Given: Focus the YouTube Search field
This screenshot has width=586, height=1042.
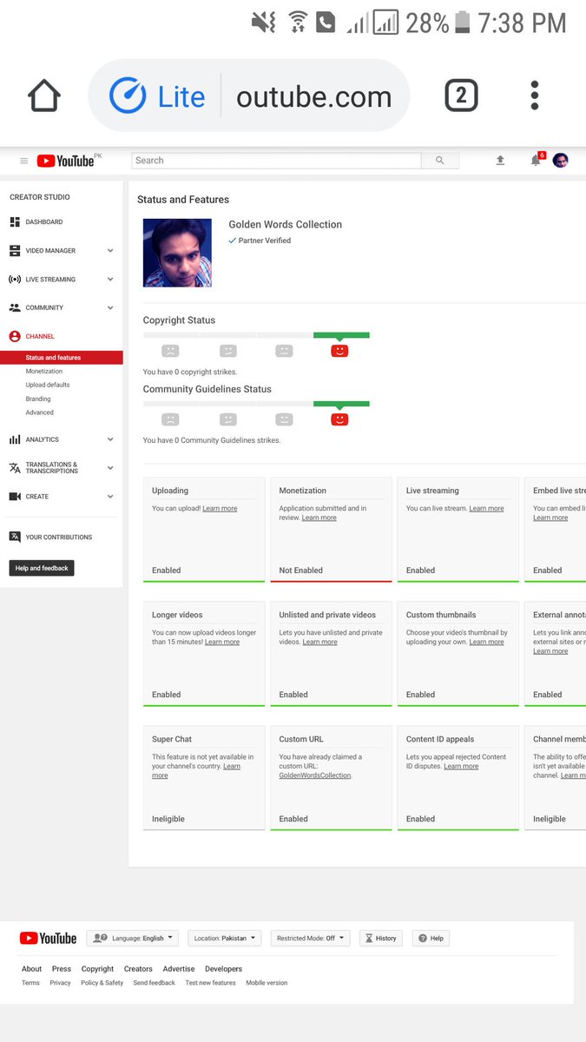Looking at the screenshot, I should point(276,161).
